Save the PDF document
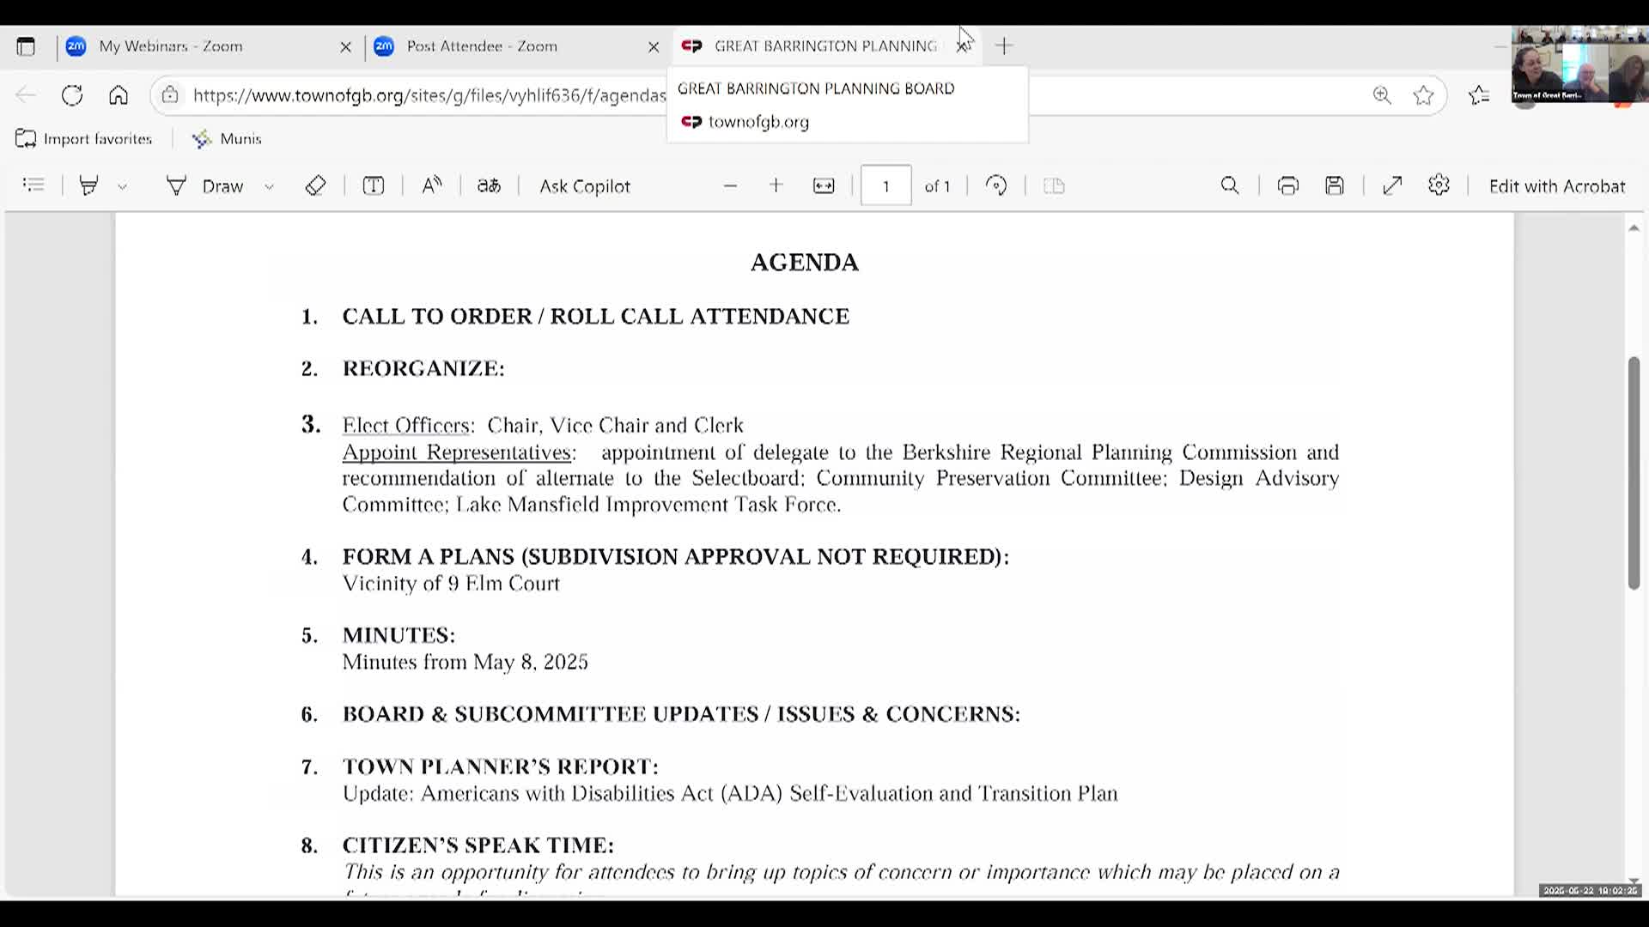Screen dimensions: 1649x927 pos(1335,185)
